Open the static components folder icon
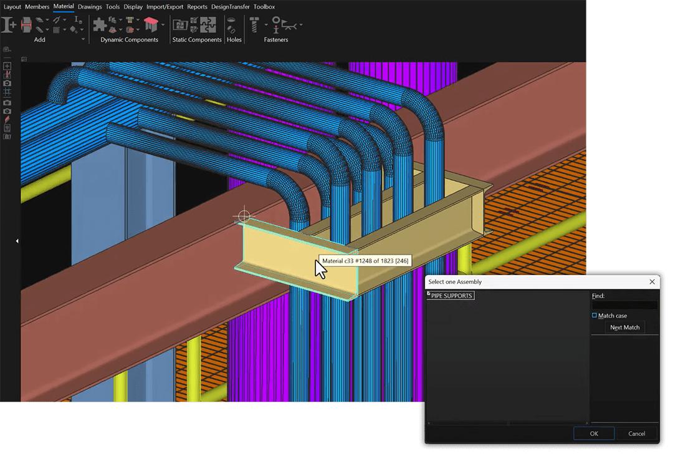Image resolution: width=673 pixels, height=461 pixels. (x=180, y=25)
